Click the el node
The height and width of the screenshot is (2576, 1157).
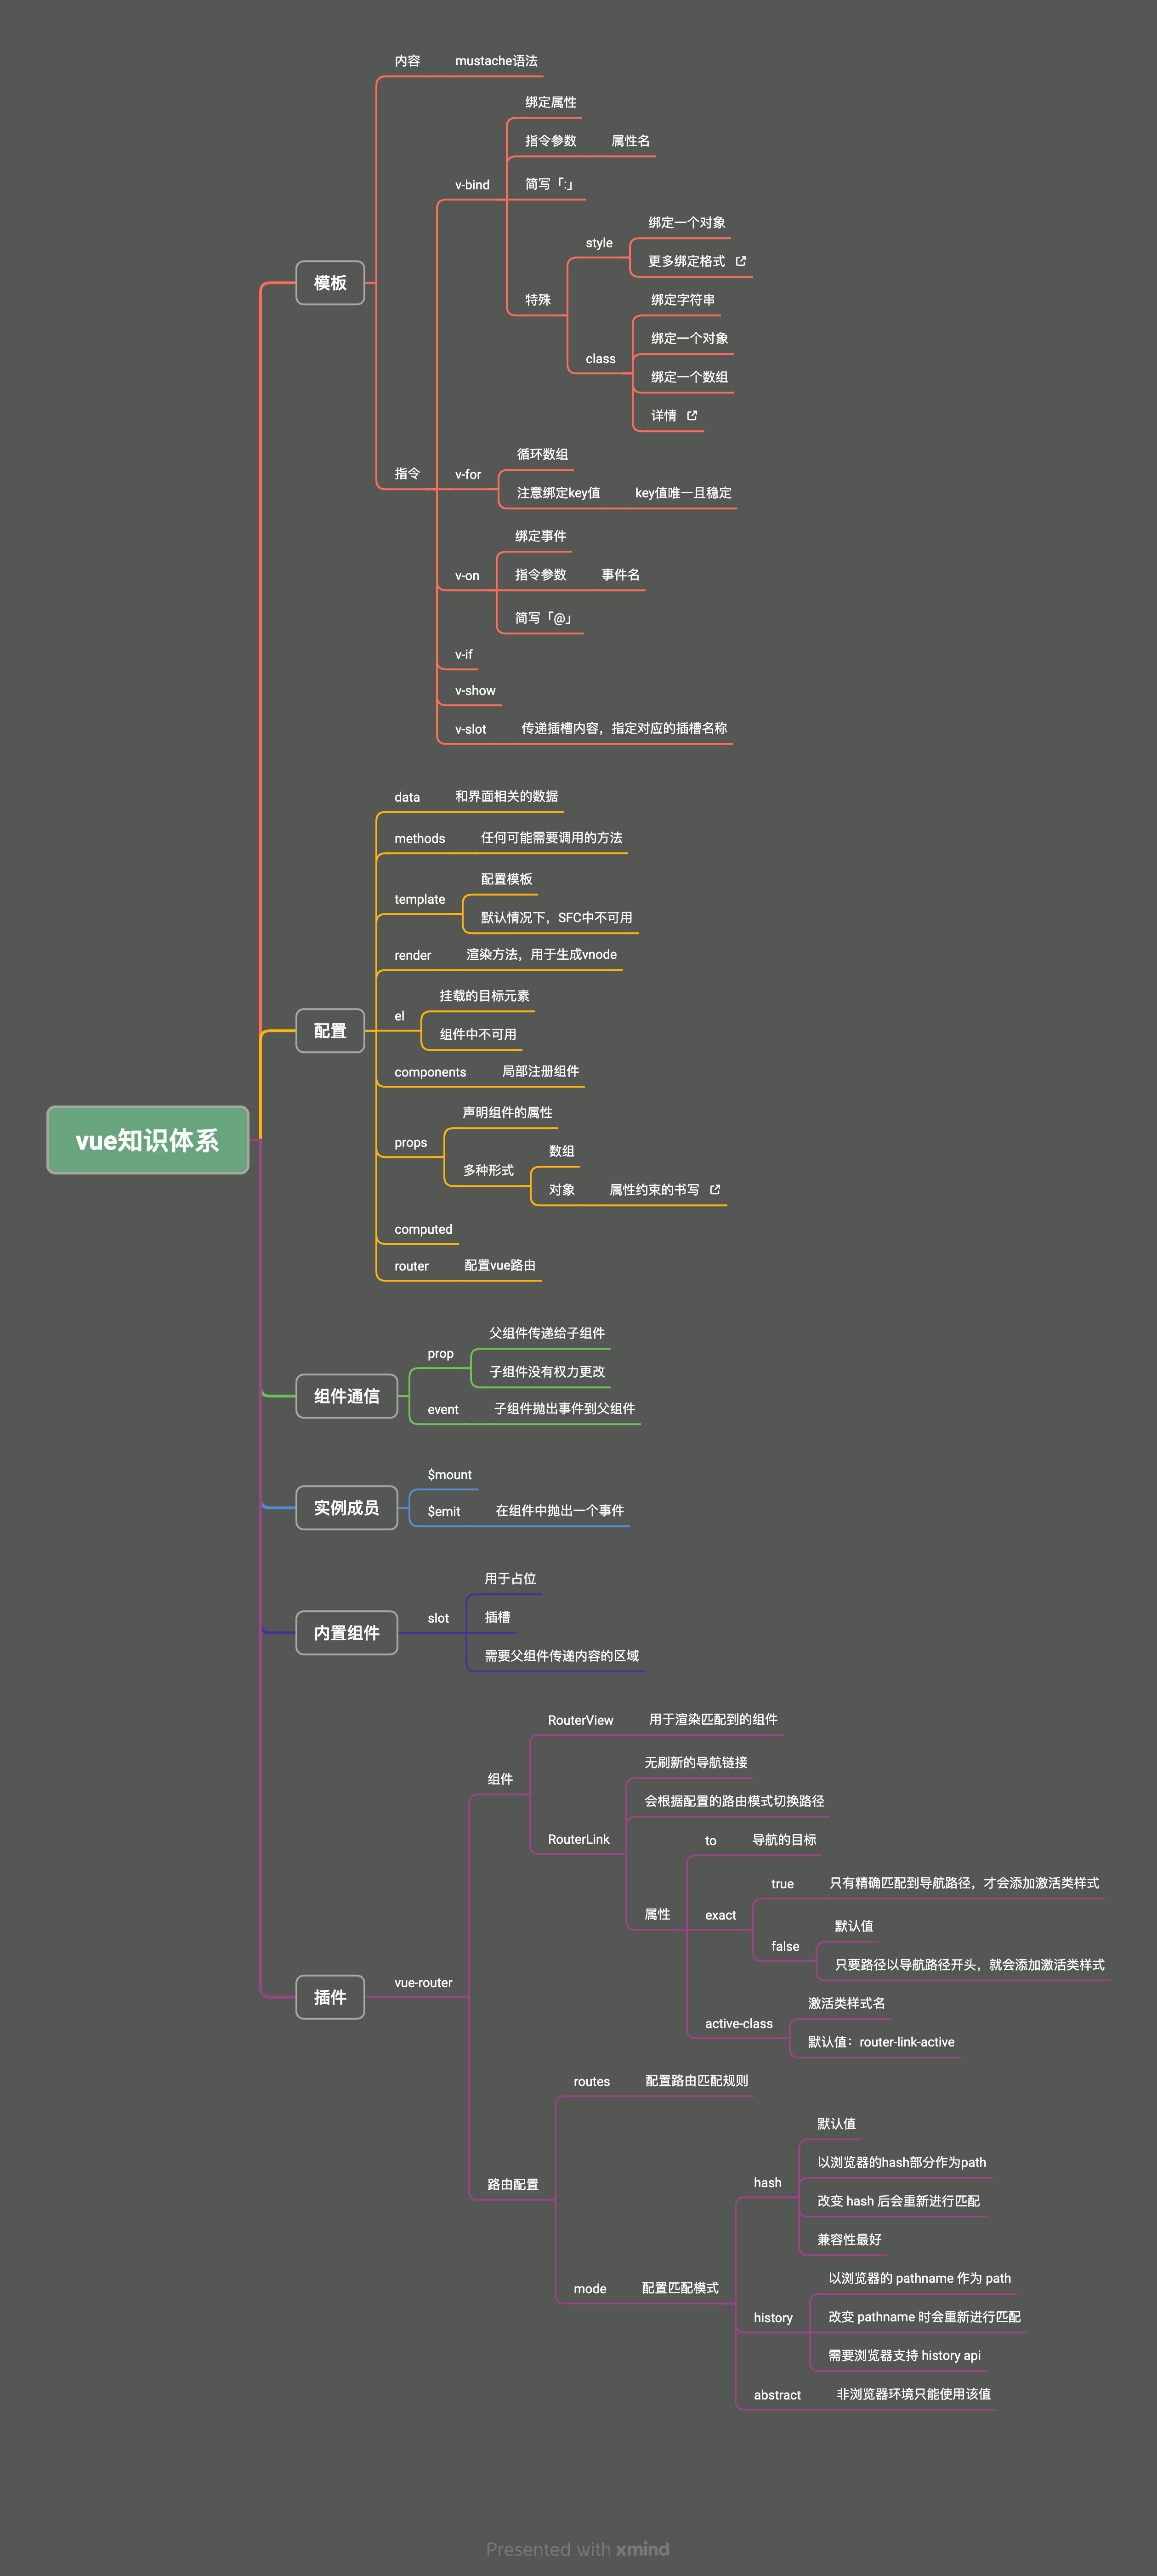tap(400, 1016)
